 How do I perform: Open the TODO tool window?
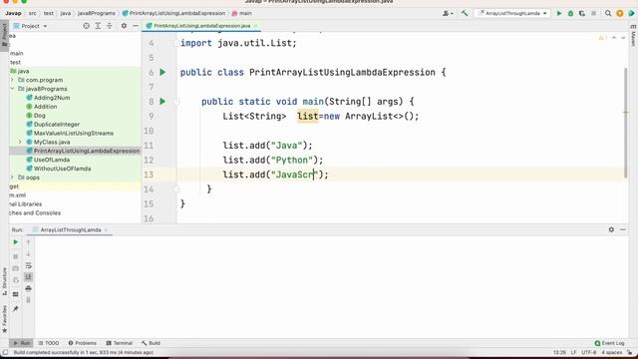click(49, 343)
